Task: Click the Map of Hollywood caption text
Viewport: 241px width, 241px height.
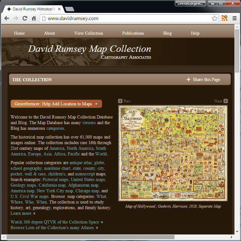Action: point(173,206)
